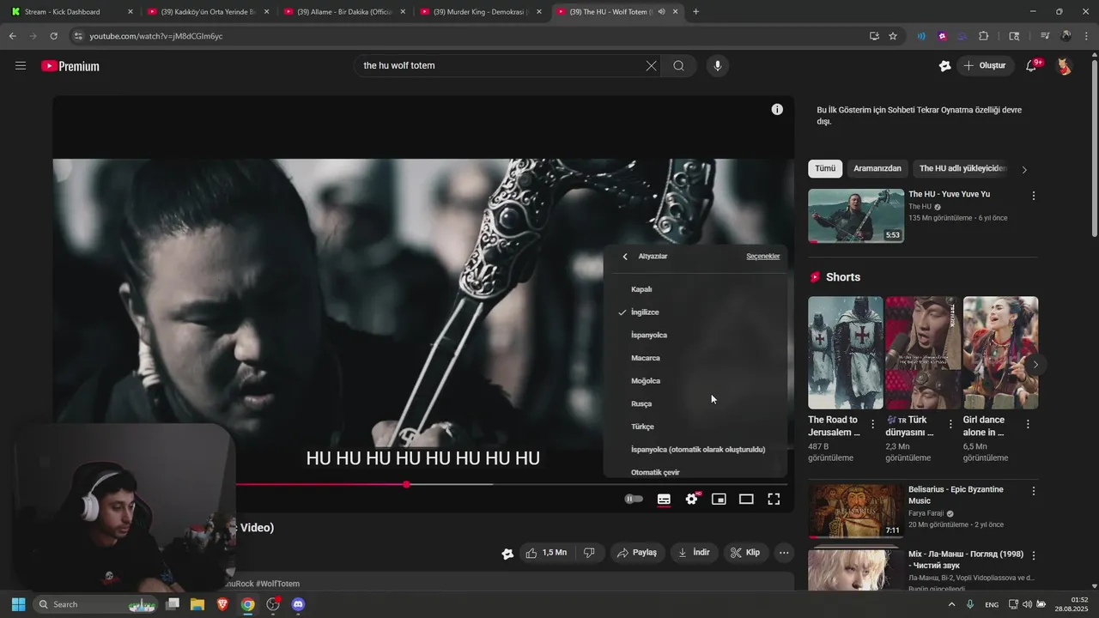The image size is (1099, 618).
Task: Select the Aramanızdan filter chip
Action: click(877, 169)
